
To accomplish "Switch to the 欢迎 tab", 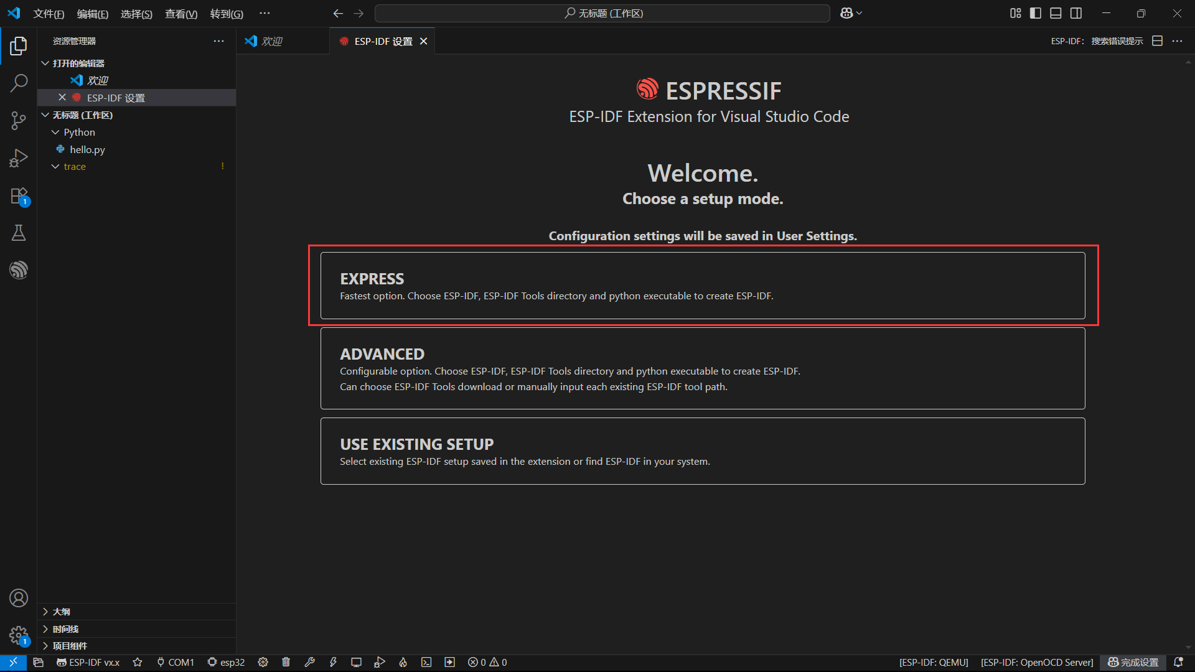I will (x=283, y=41).
